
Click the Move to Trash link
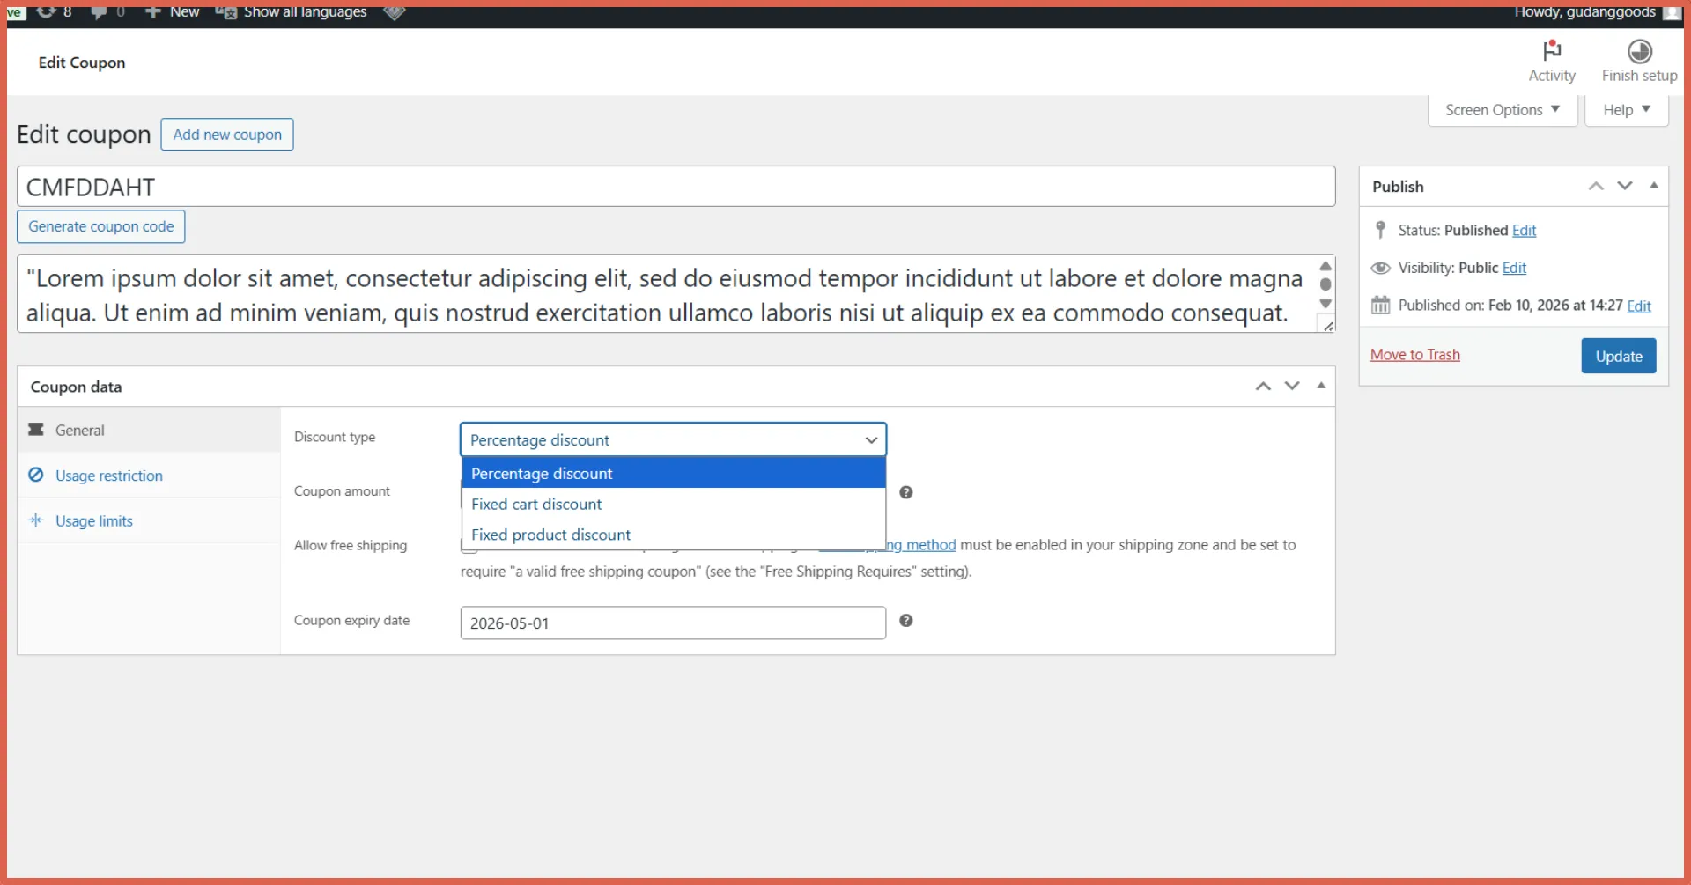(x=1414, y=354)
